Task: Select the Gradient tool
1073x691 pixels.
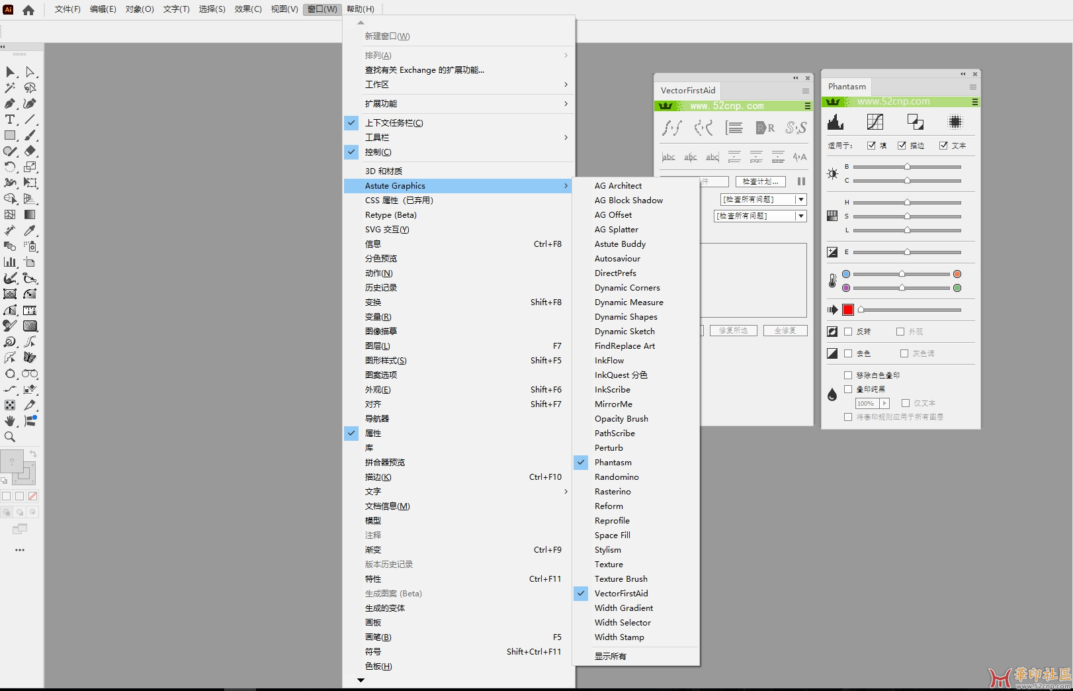Action: click(30, 214)
